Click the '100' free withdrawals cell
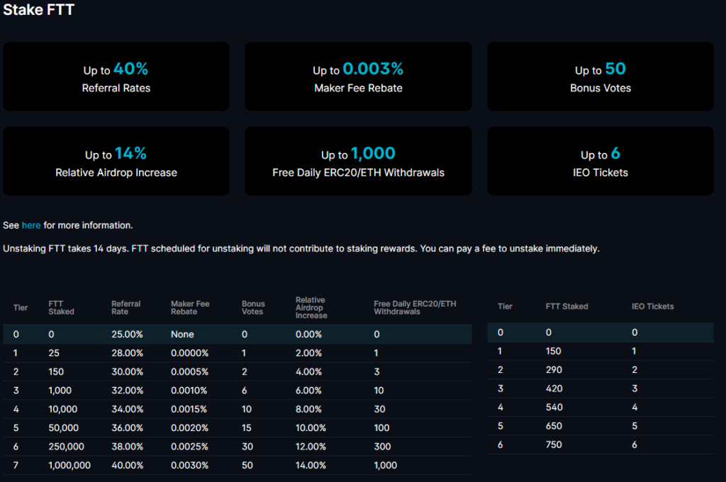Viewport: 726px width, 482px height. point(381,428)
